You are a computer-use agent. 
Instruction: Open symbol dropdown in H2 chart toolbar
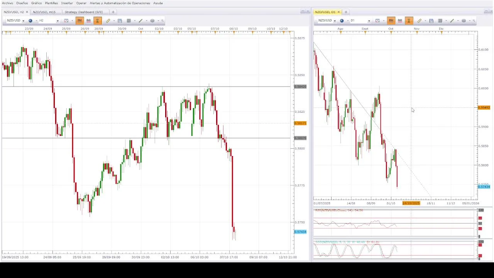(23, 21)
